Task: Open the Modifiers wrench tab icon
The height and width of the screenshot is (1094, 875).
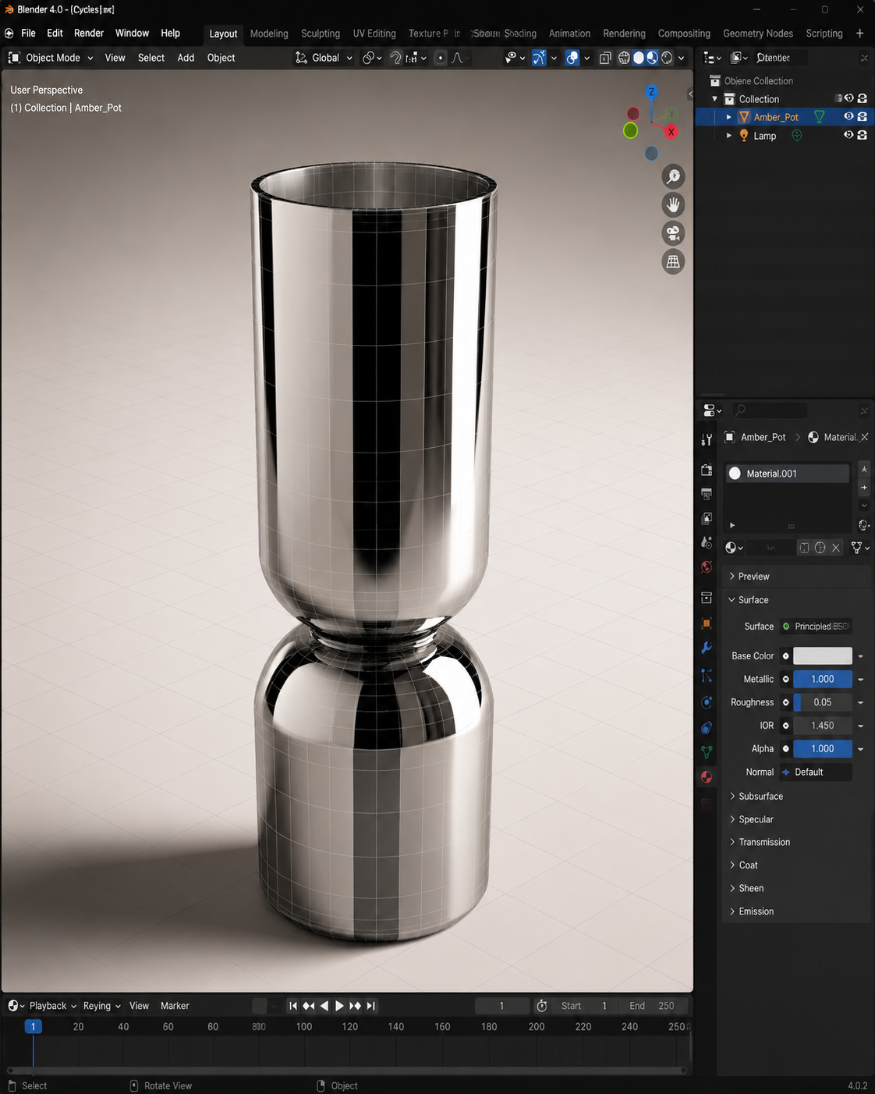Action: click(x=707, y=648)
